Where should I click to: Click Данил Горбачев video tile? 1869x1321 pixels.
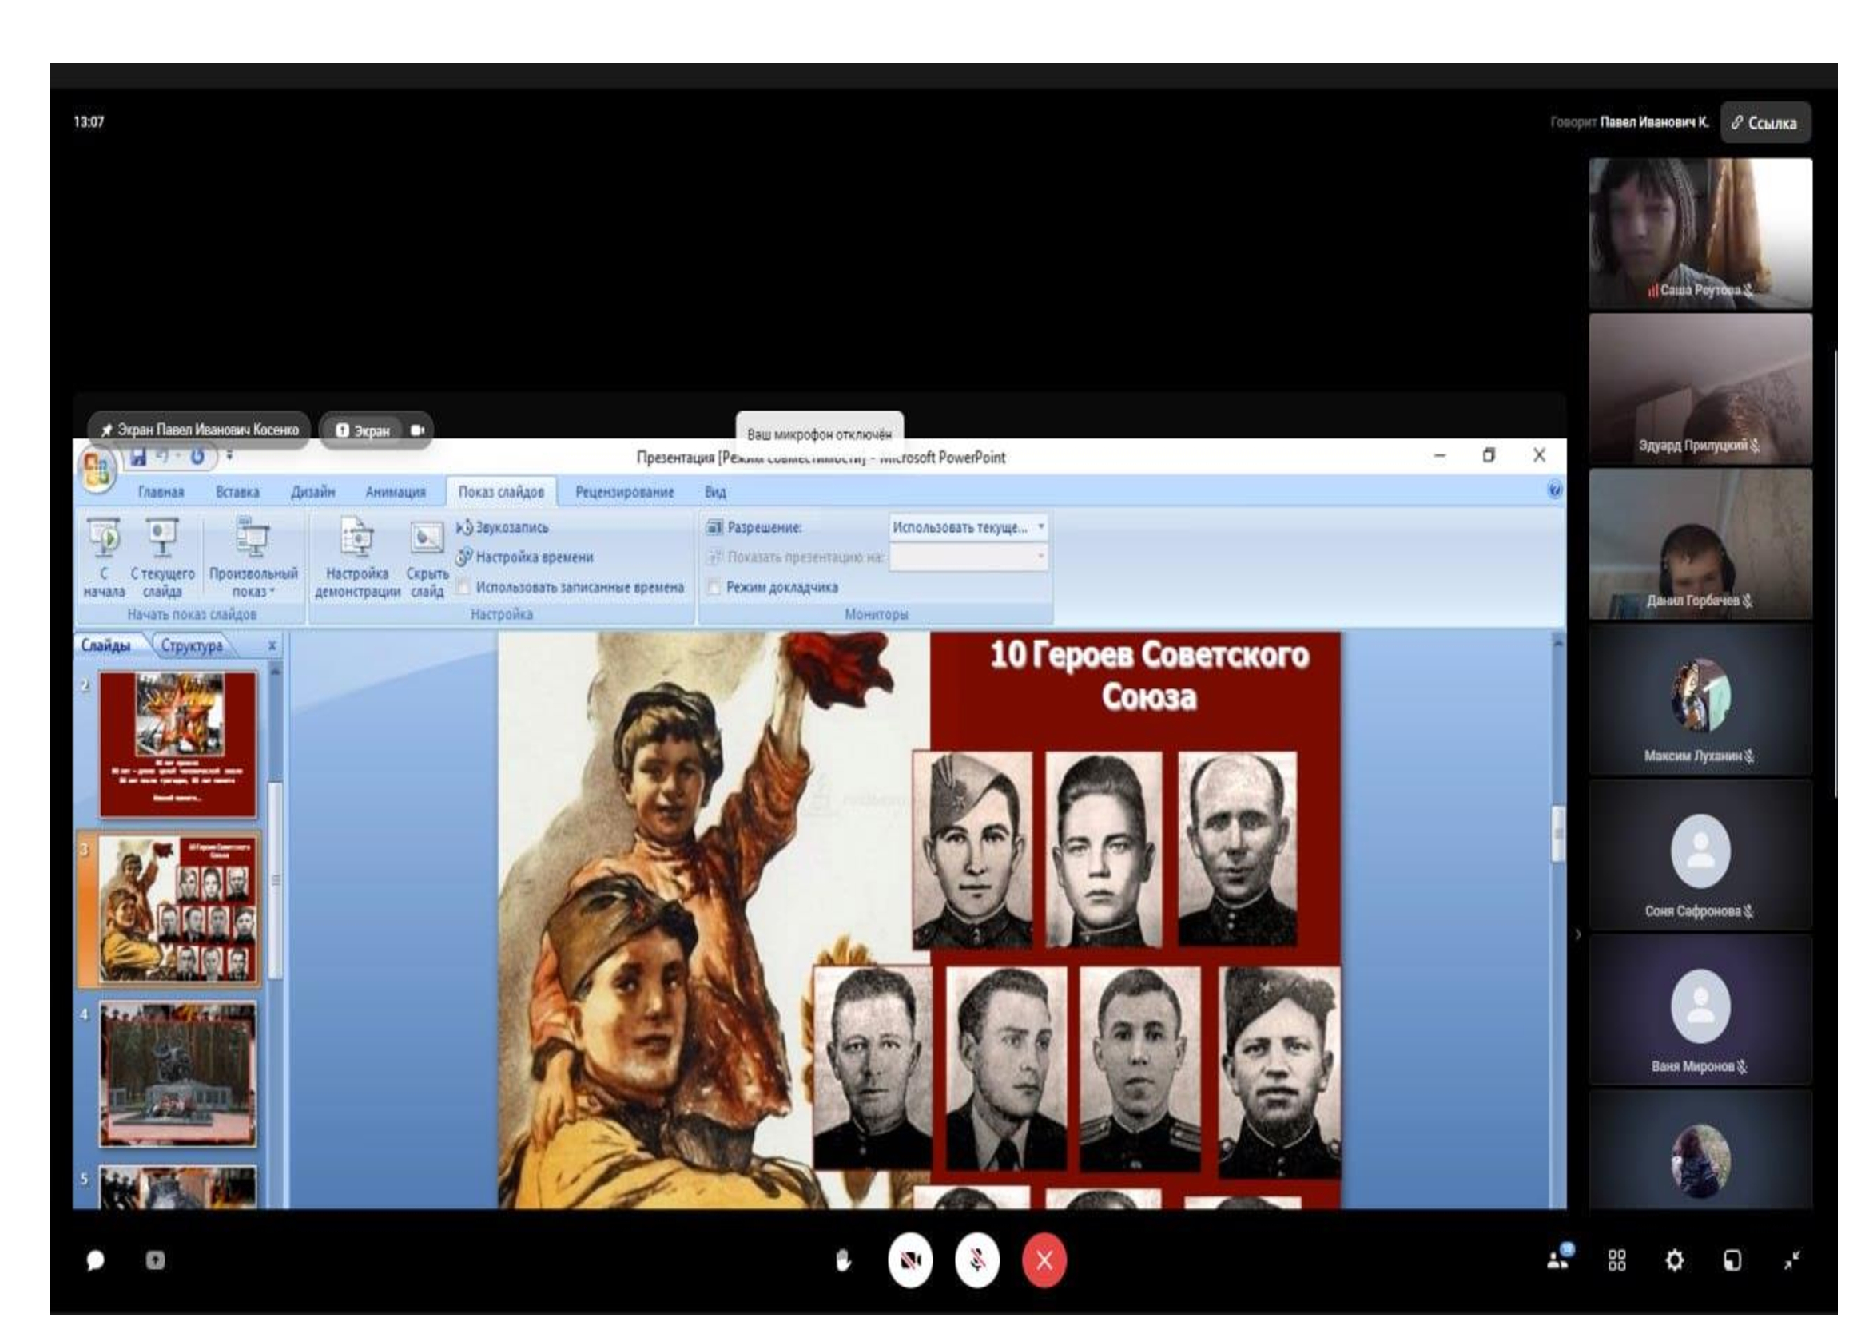pos(1700,543)
